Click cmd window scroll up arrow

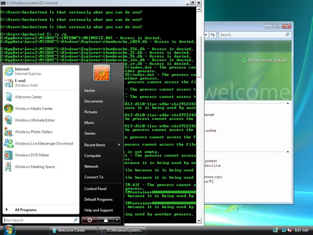pyautogui.click(x=199, y=9)
